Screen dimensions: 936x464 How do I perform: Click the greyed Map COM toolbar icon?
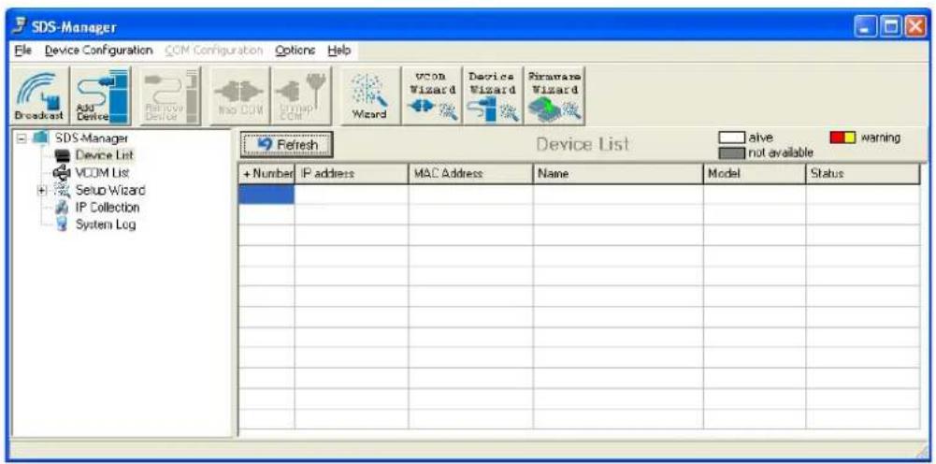point(240,94)
